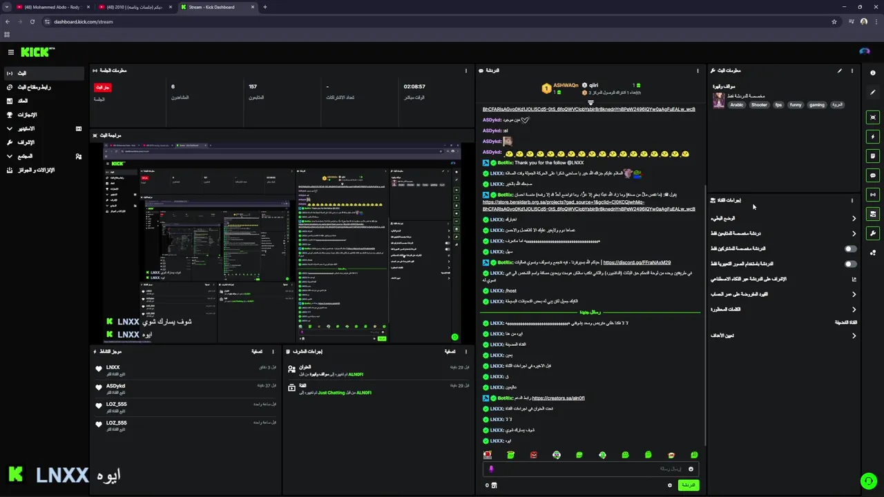This screenshot has height=497, width=884.
Task: Expand الاستوديو section chevron in sidebar
Action: (10, 128)
